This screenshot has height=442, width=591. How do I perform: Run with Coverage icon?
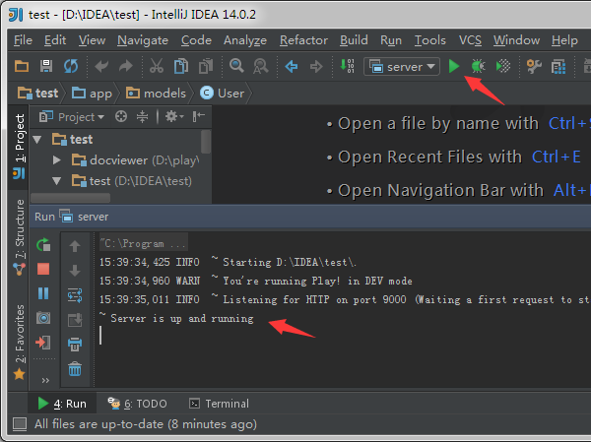[x=502, y=66]
